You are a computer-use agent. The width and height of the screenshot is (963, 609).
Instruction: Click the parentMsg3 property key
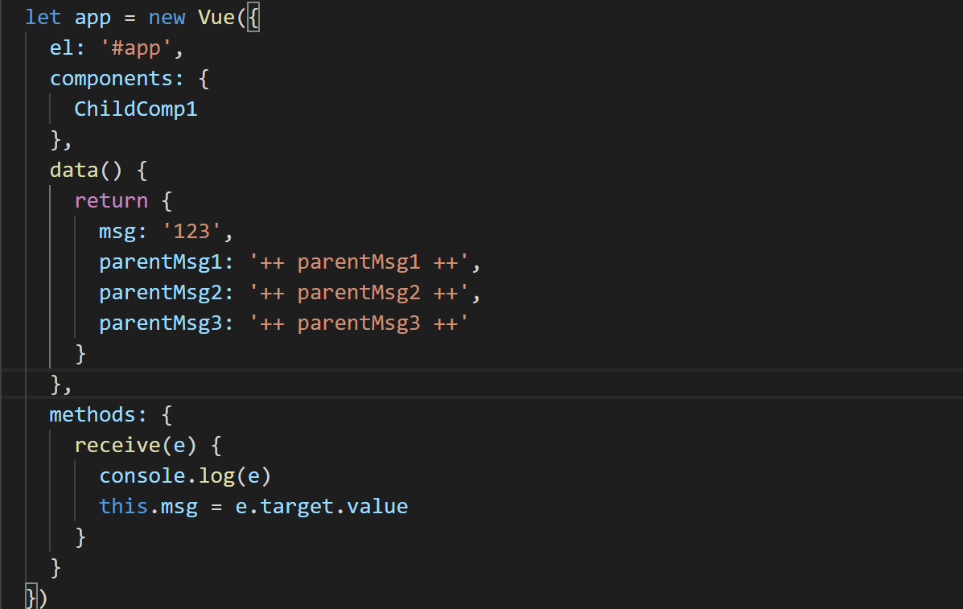point(160,323)
